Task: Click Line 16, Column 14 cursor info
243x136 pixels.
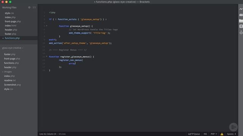Action: 47,134
